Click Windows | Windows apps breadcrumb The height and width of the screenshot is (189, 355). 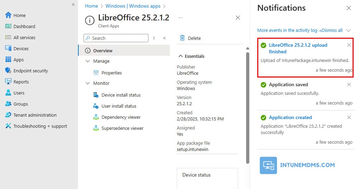133,6
